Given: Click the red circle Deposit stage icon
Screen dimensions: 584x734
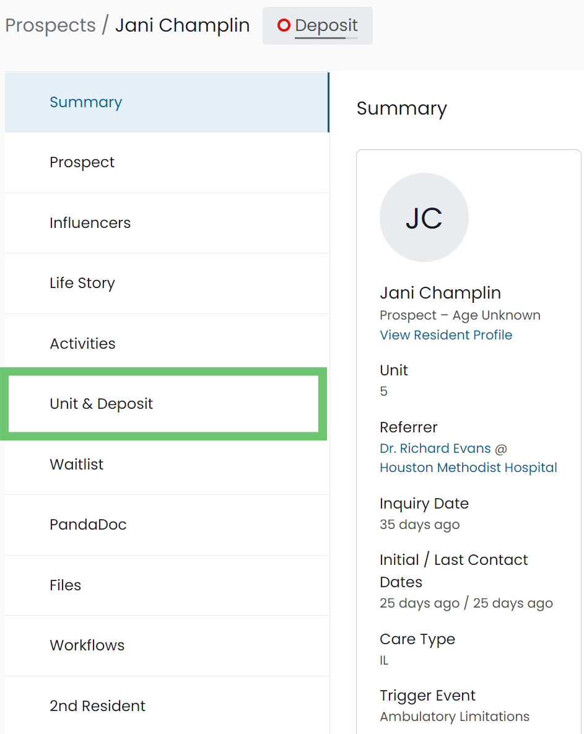Looking at the screenshot, I should pyautogui.click(x=284, y=25).
